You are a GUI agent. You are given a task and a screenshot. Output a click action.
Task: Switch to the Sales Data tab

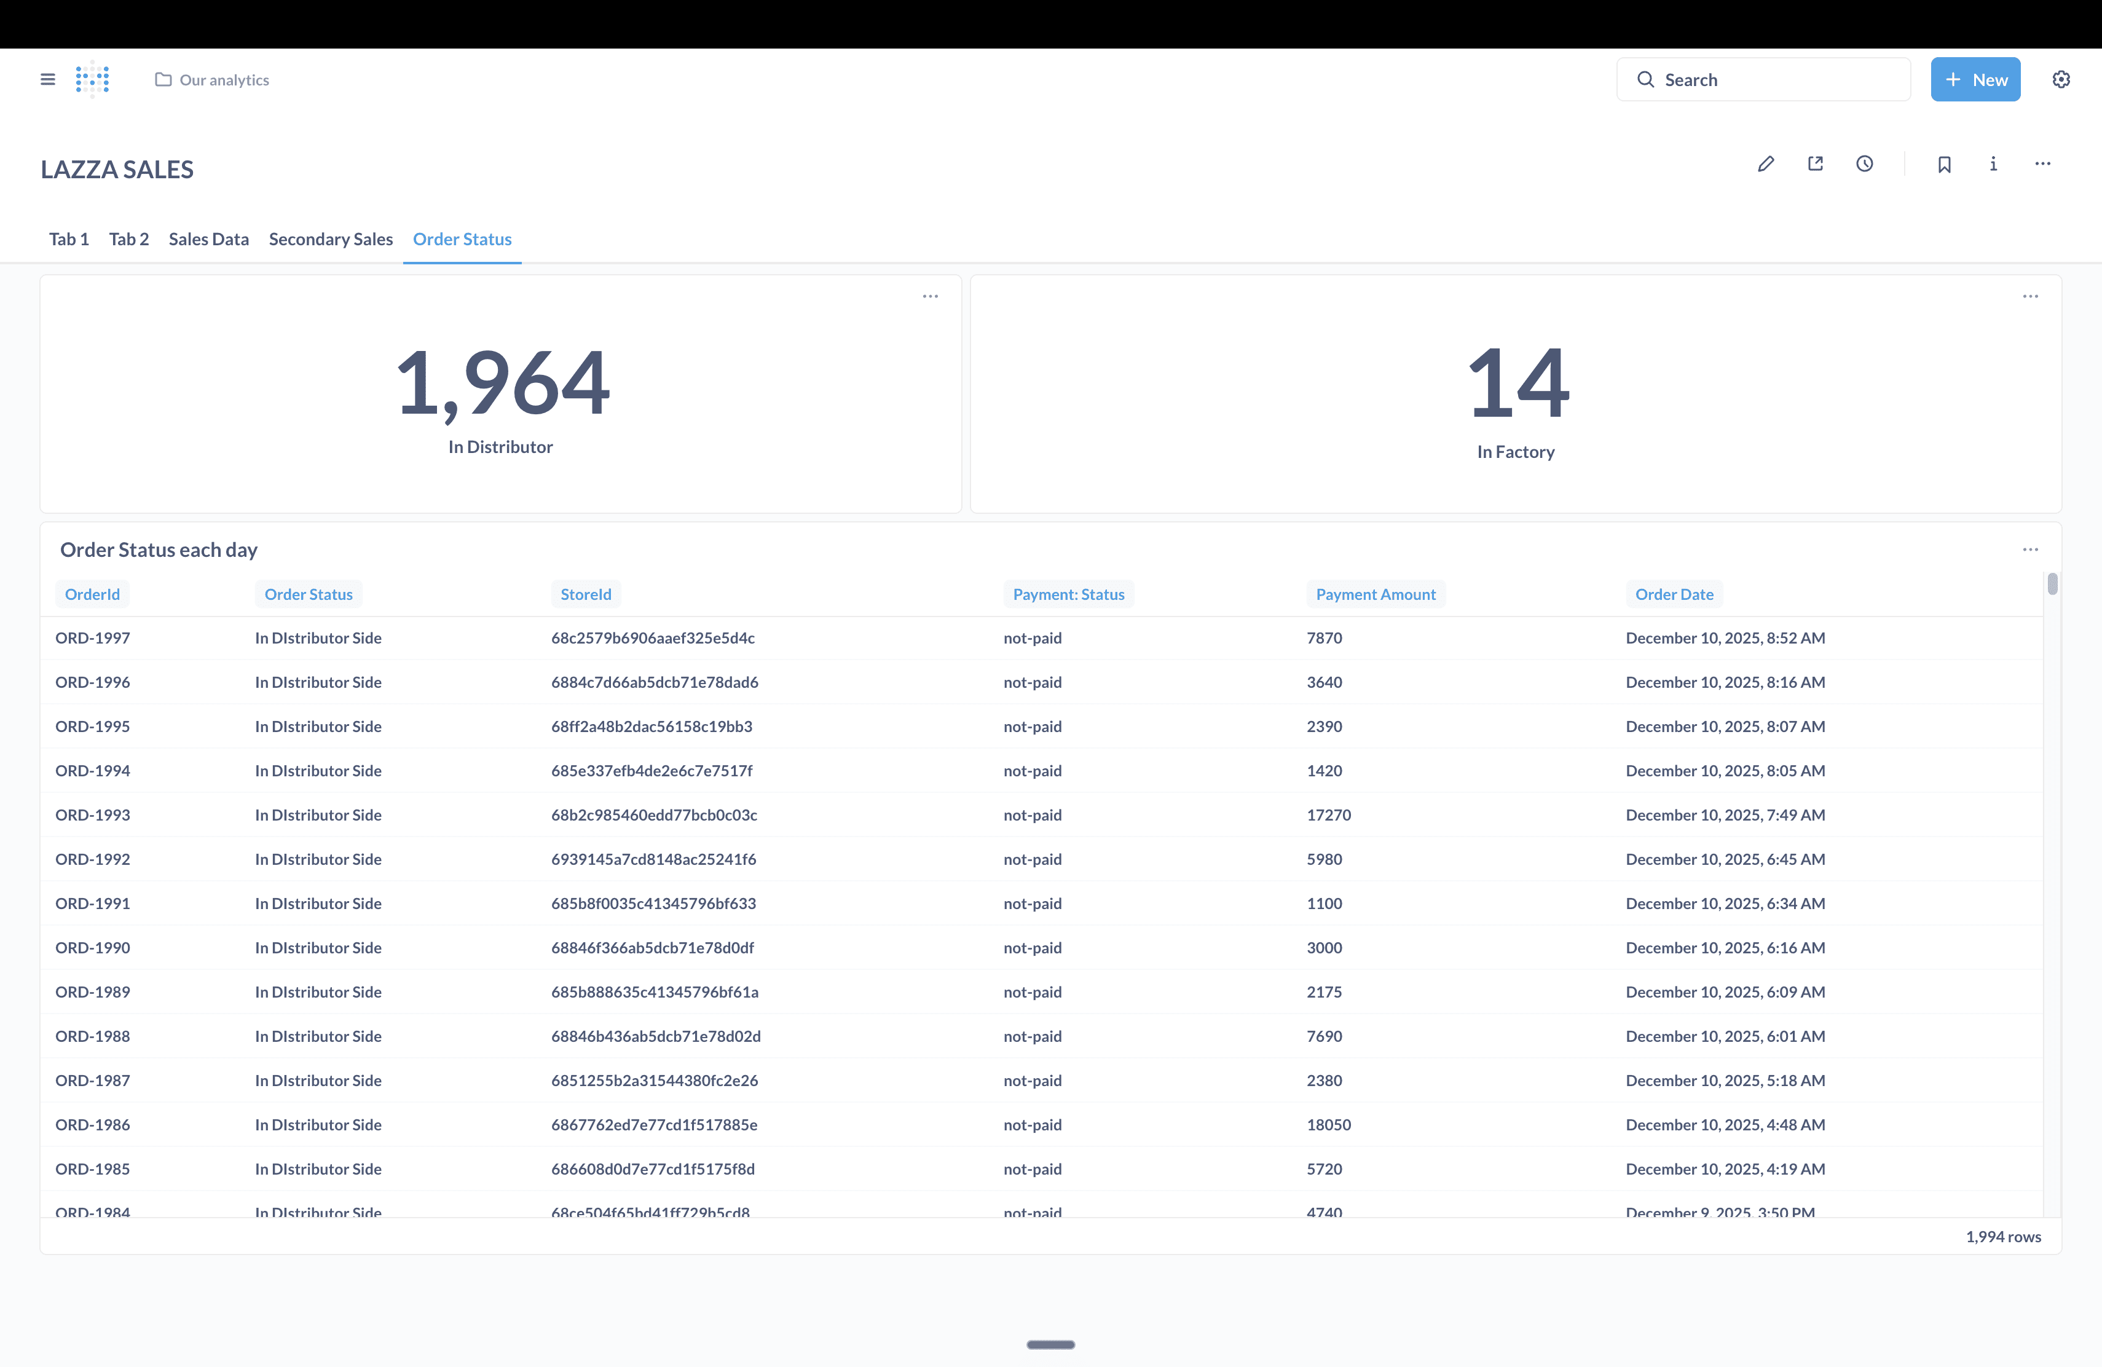pos(208,239)
